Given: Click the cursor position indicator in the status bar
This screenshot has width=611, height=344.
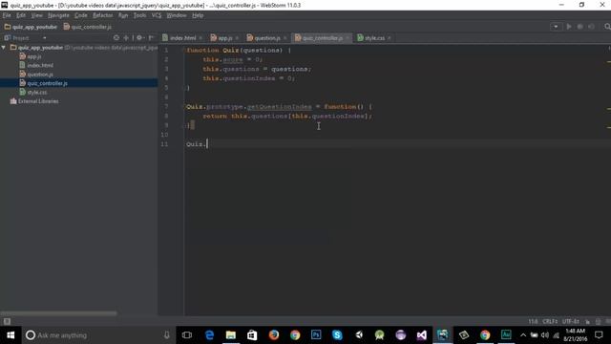Looking at the screenshot, I should (533, 321).
